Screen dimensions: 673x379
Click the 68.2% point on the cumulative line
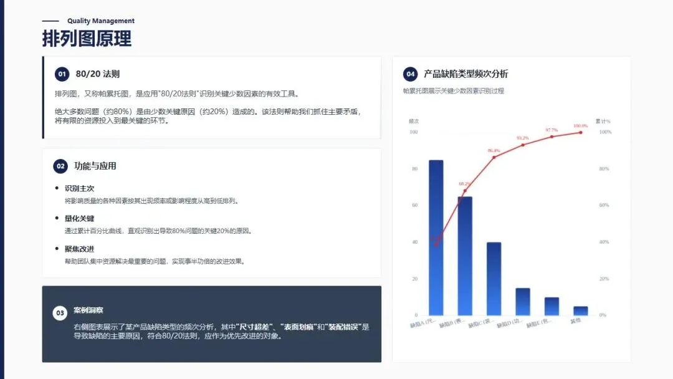[465, 191]
